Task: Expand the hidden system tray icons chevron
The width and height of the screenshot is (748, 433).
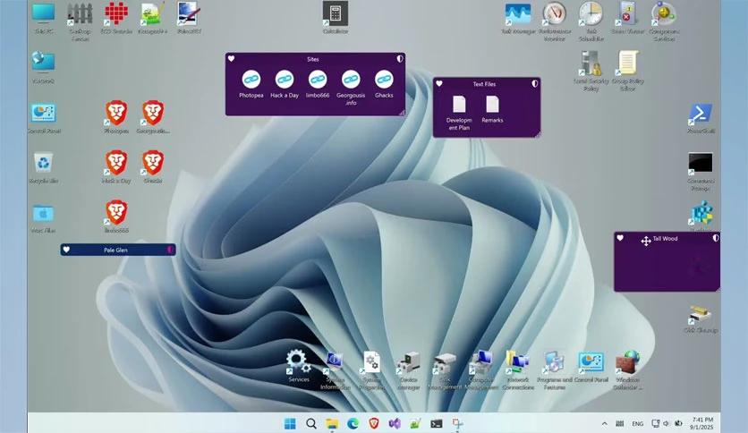Action: click(605, 423)
